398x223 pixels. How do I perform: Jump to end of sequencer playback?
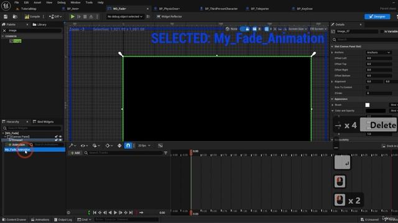pos(131,213)
